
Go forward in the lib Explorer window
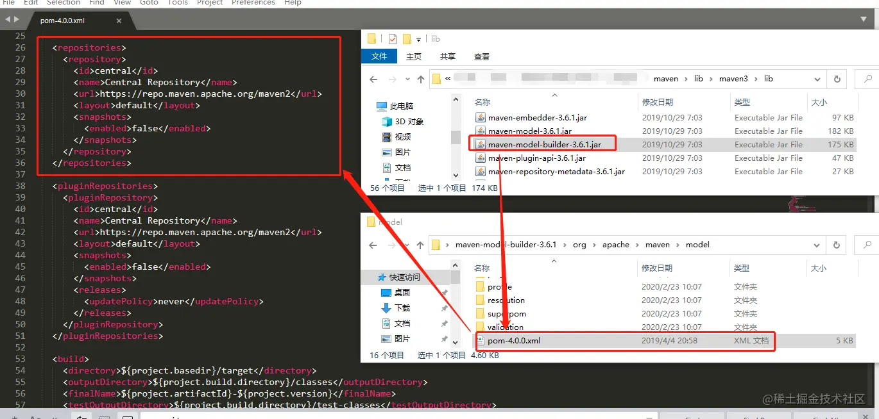click(393, 79)
